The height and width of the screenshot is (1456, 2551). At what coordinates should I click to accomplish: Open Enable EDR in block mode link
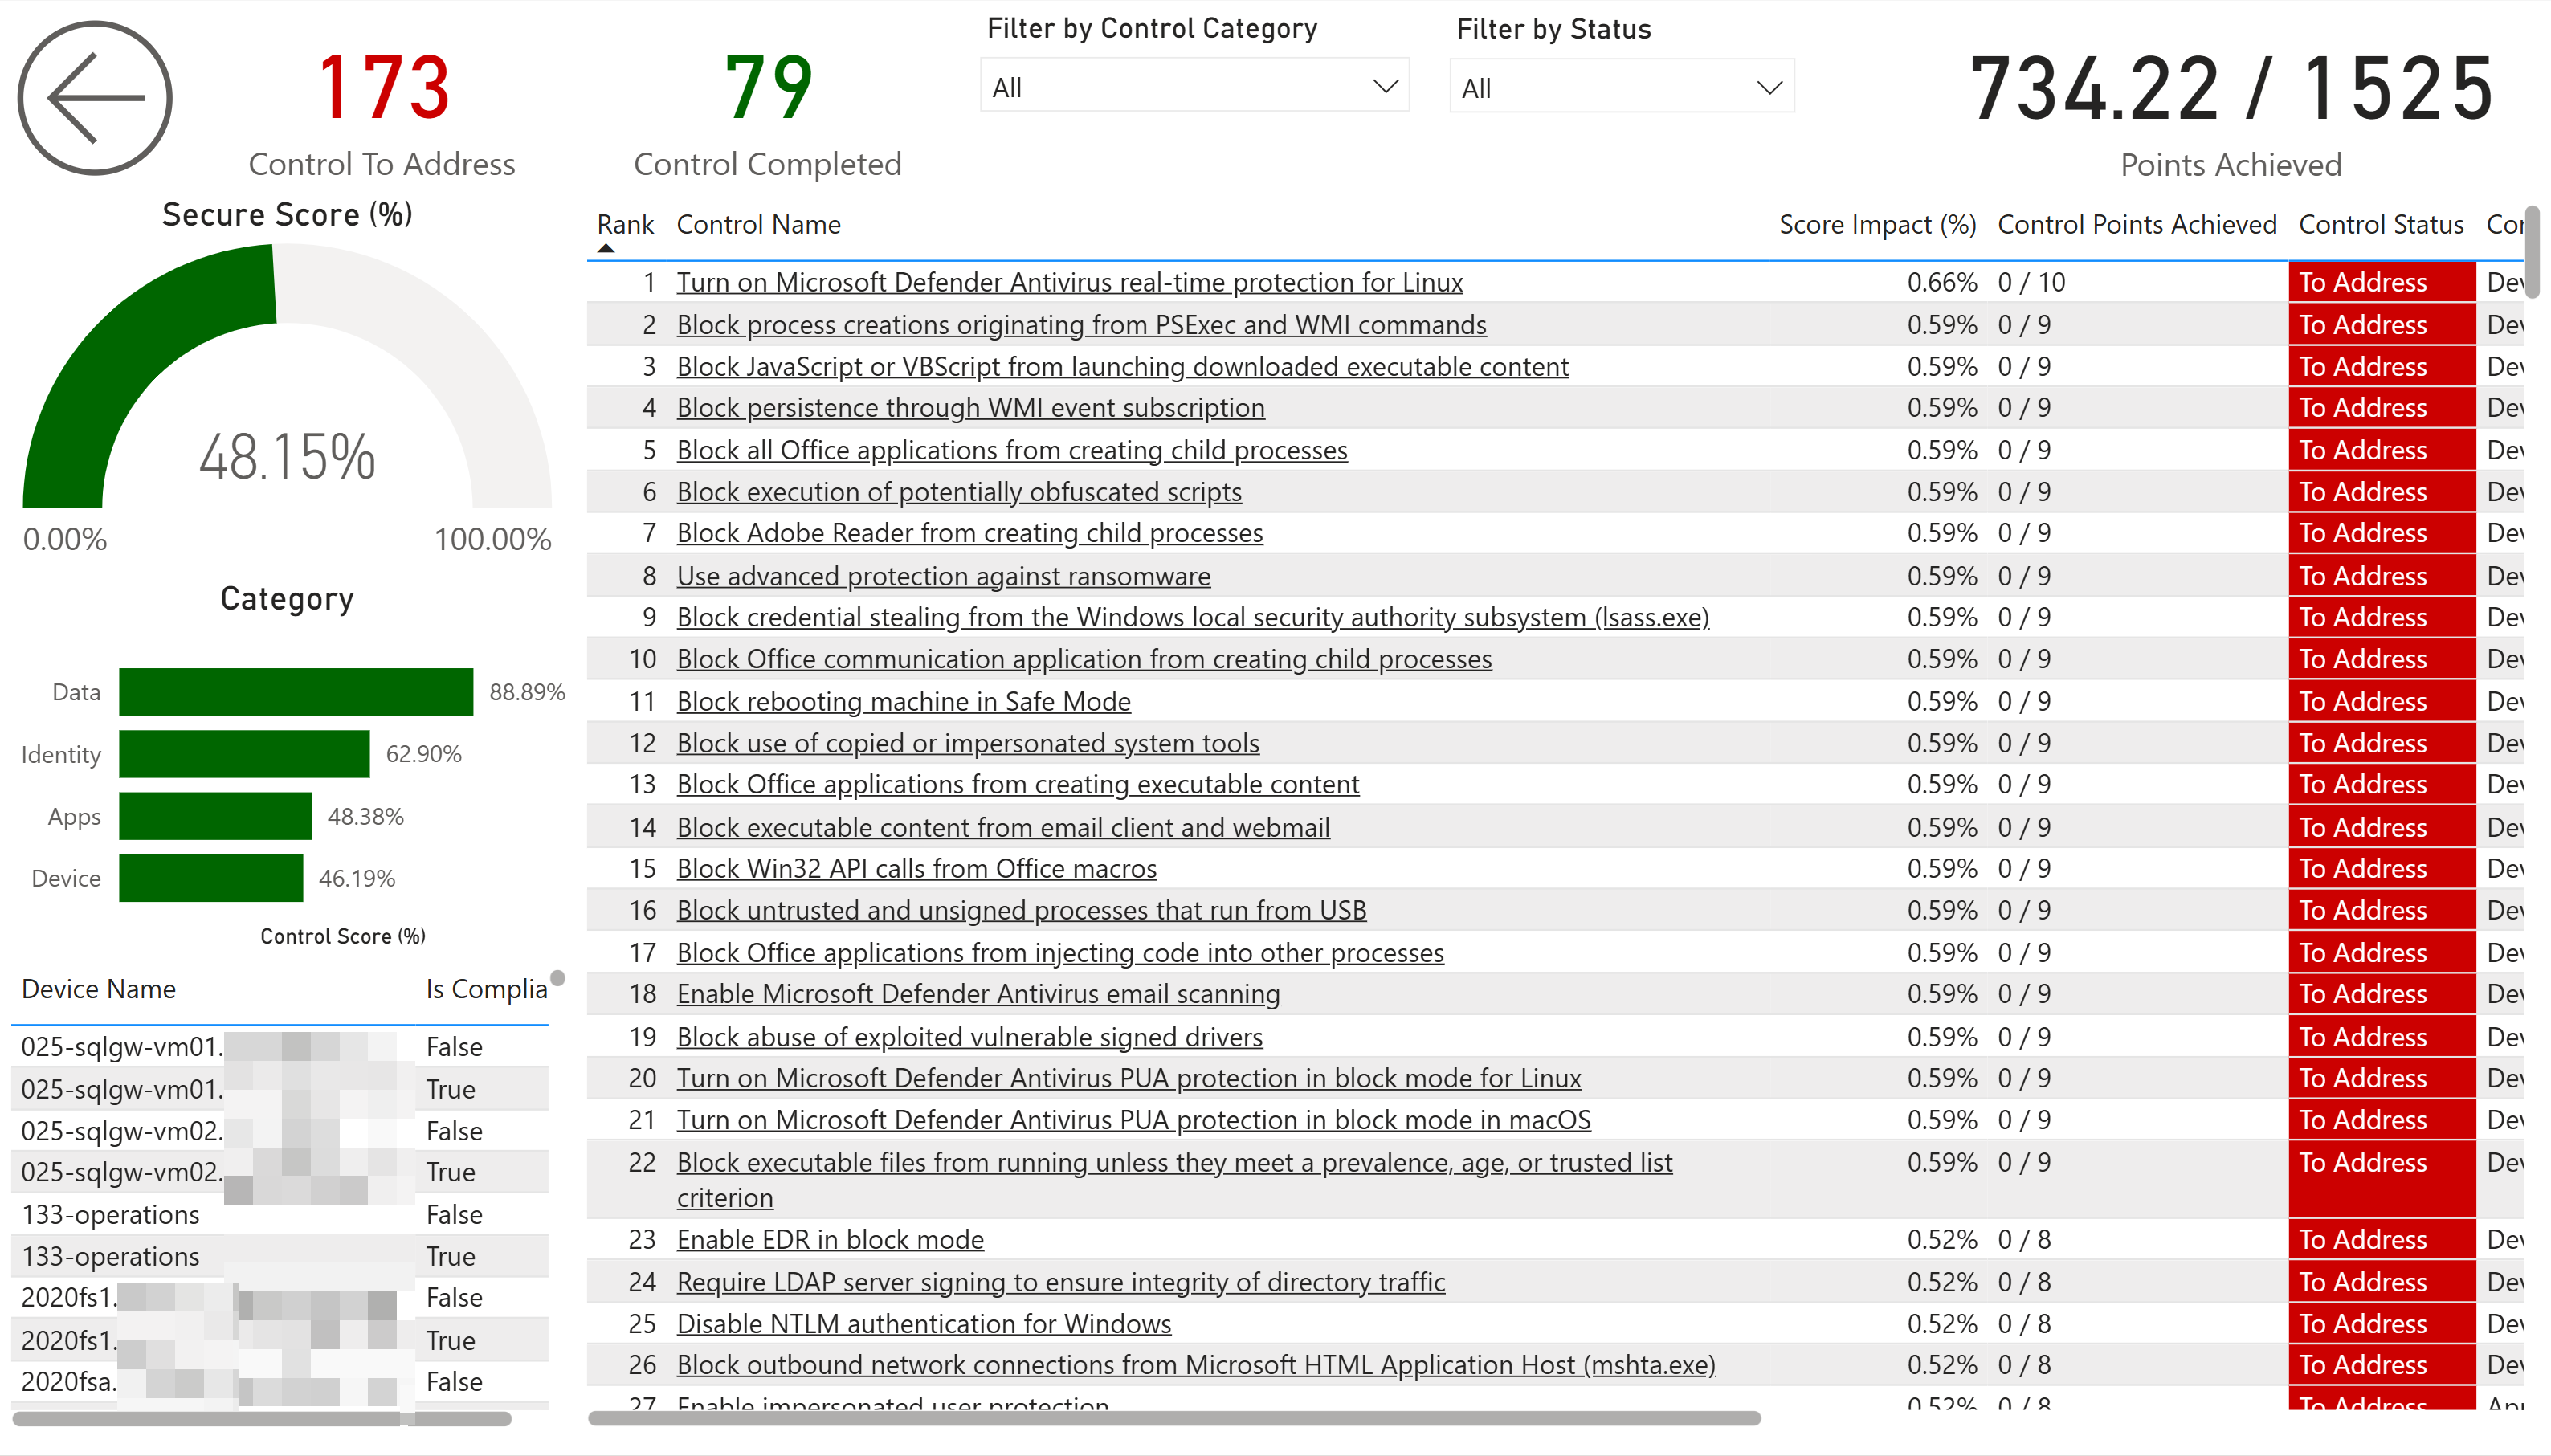point(830,1240)
